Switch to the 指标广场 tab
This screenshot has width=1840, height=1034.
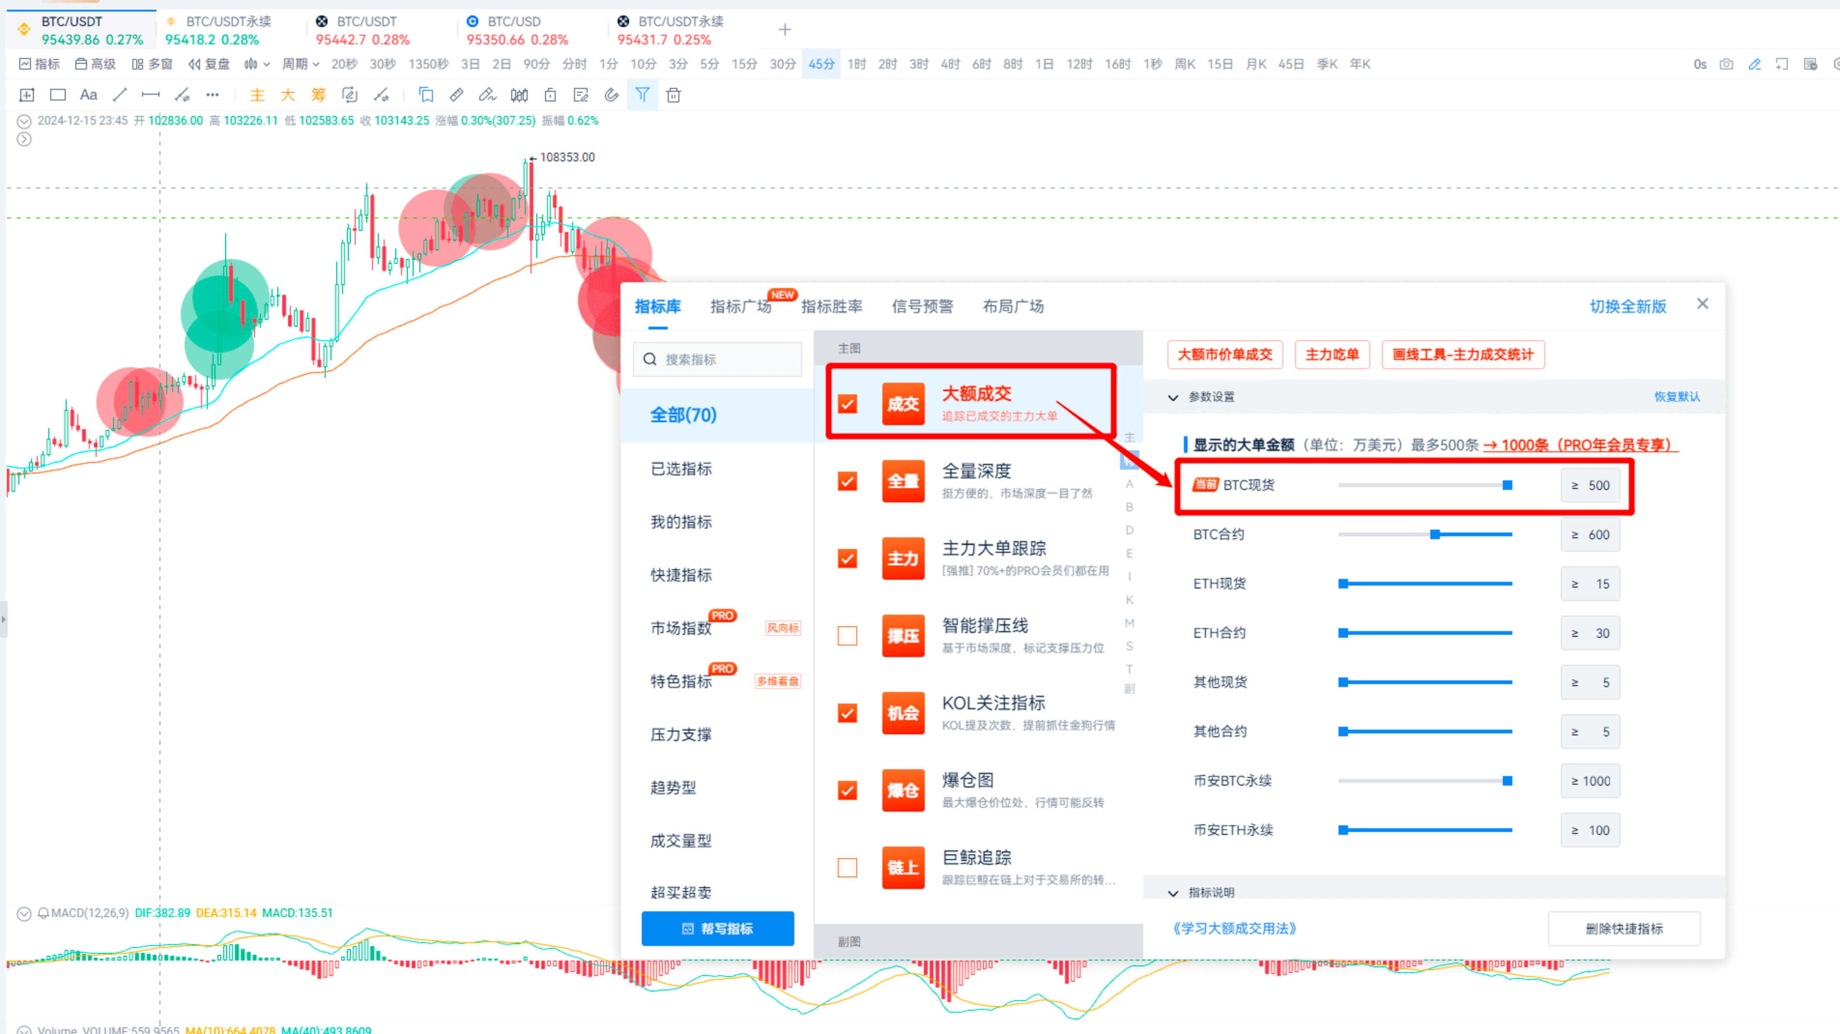click(741, 306)
